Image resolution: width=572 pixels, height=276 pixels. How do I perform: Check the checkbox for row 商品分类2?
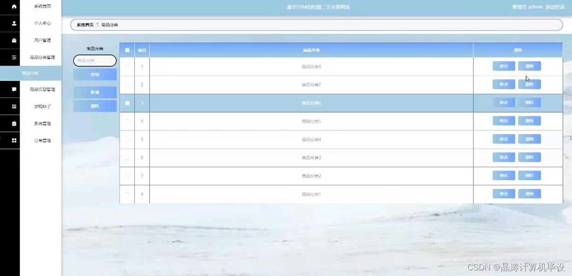(127, 176)
